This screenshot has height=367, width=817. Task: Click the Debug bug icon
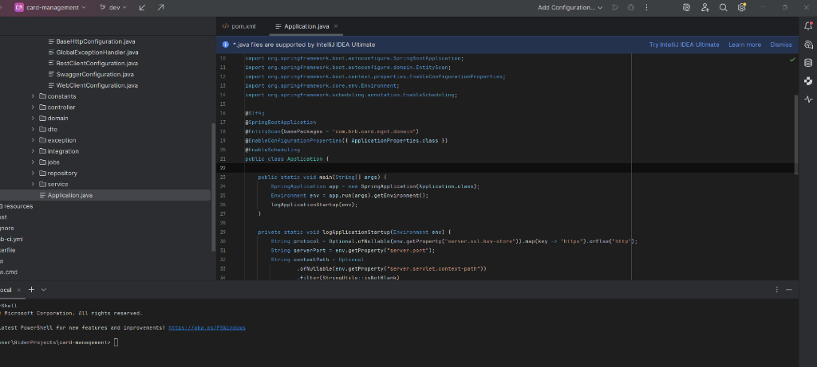pyautogui.click(x=630, y=7)
